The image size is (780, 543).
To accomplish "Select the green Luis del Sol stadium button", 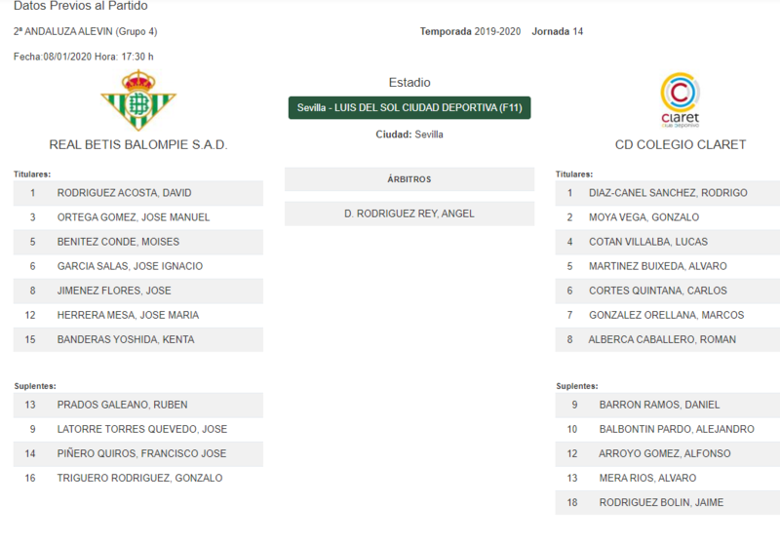I will [x=409, y=108].
